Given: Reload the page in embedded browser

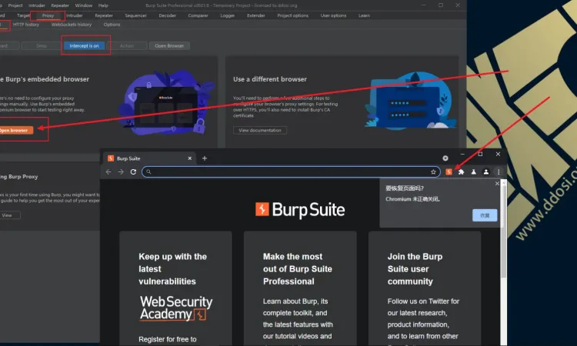Looking at the screenshot, I should [x=133, y=171].
